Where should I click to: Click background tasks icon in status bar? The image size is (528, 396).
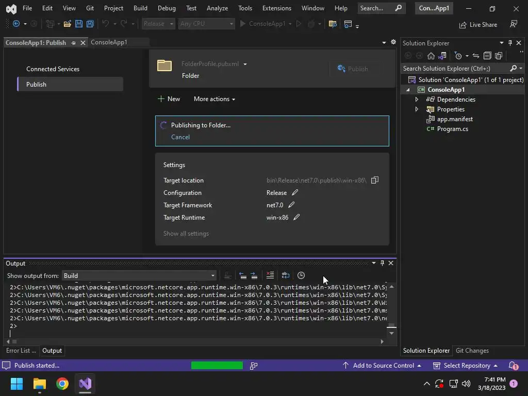tap(254, 366)
